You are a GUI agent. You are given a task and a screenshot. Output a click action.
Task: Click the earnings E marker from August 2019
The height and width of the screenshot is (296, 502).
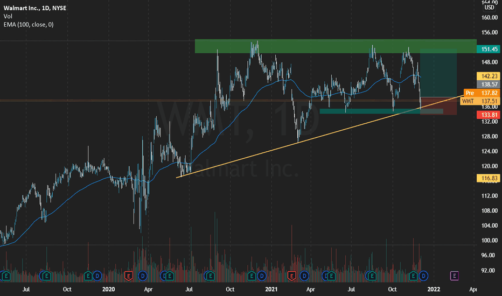[x=47, y=276]
